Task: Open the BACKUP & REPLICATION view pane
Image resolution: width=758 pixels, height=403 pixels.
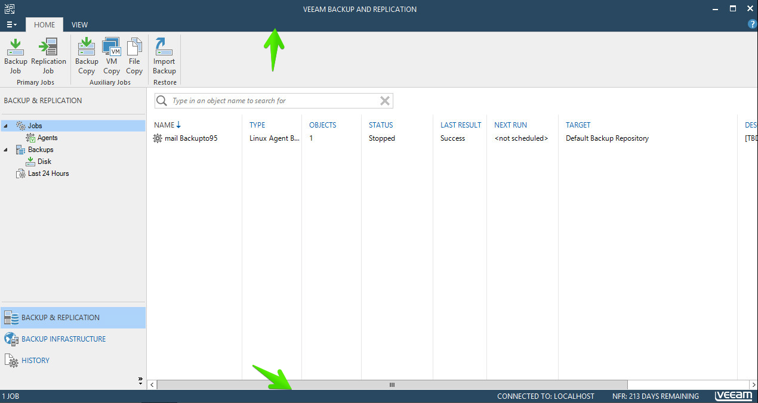Action: [x=73, y=318]
